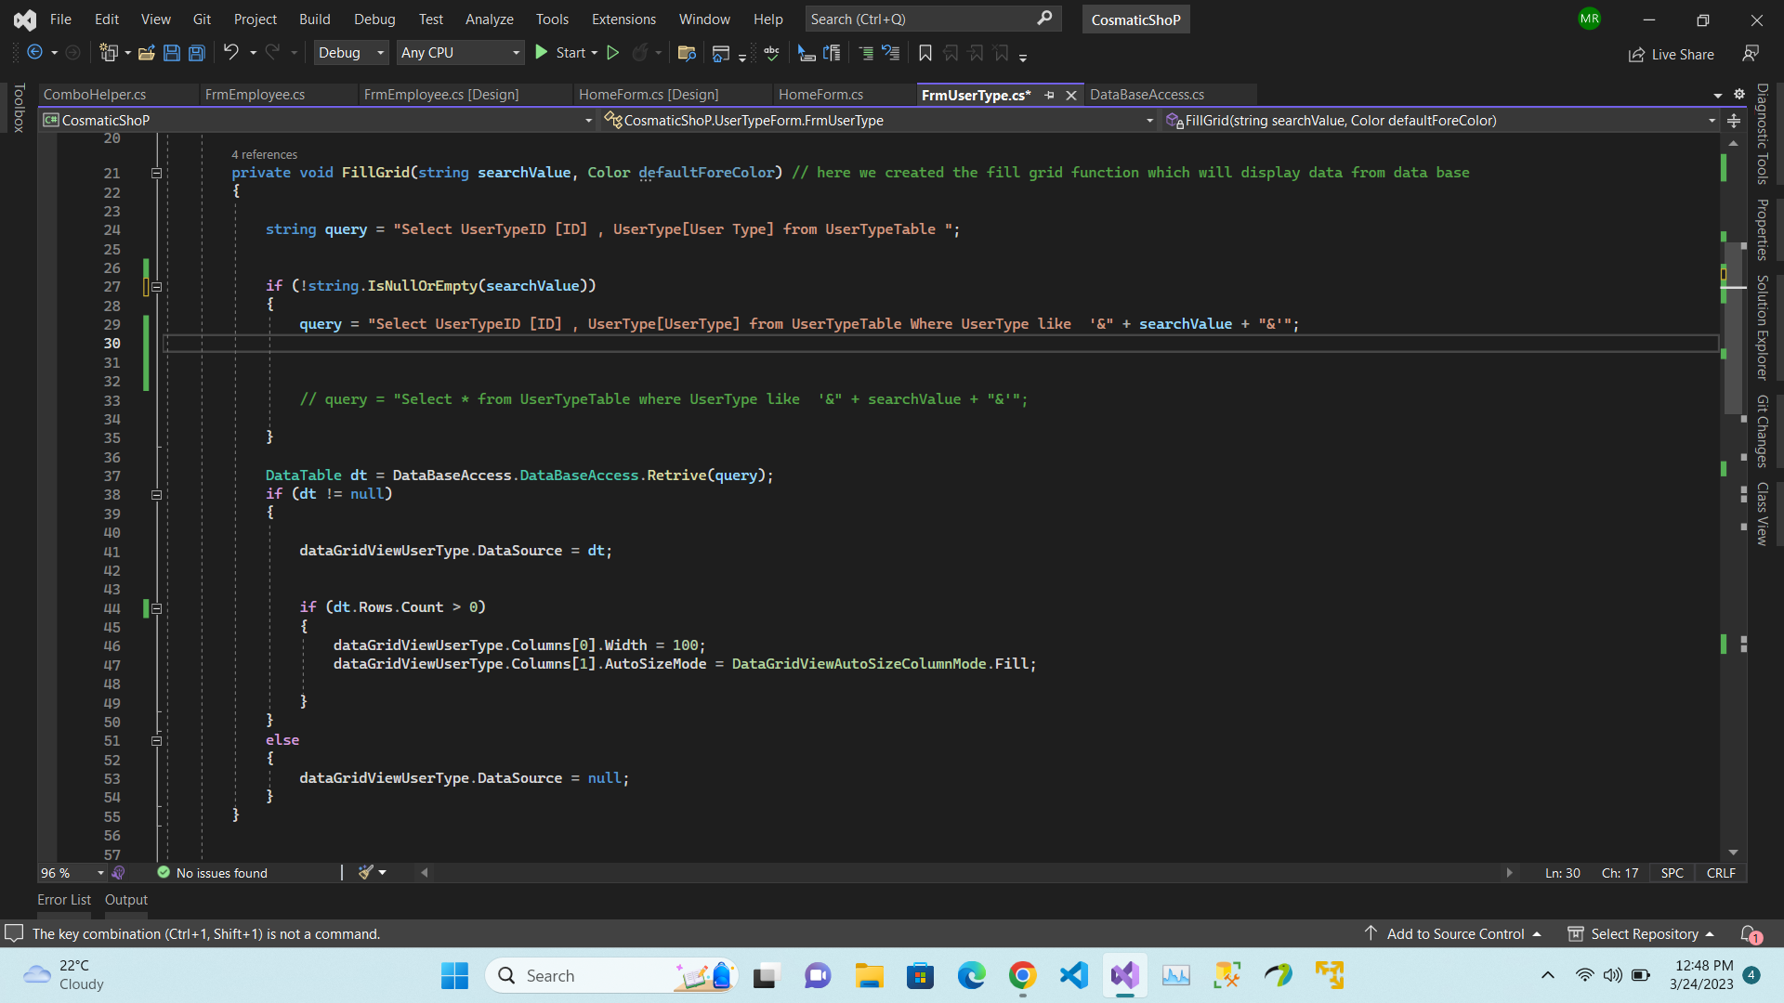Click the Navigate Backward arrow icon
The image size is (1784, 1003).
tap(34, 53)
